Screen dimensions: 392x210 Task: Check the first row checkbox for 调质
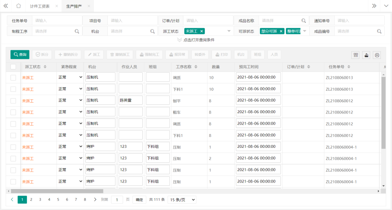[13, 77]
